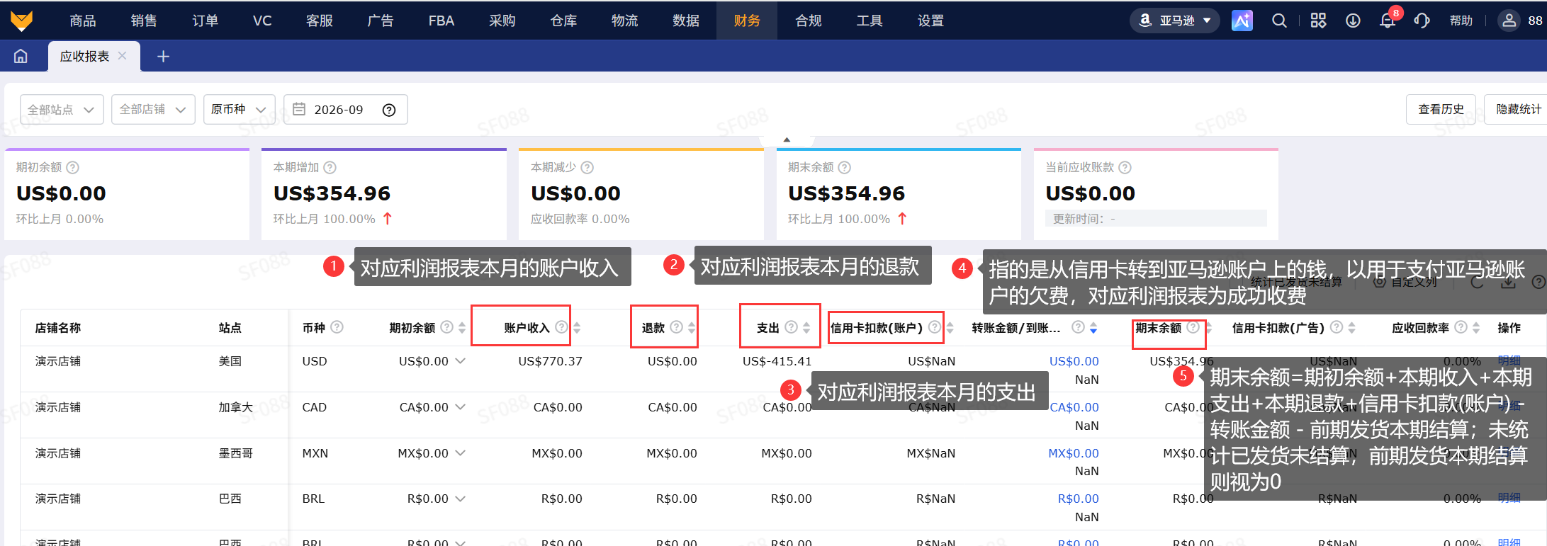The height and width of the screenshot is (546, 1547).
Task: Open the 广告 menu
Action: (x=381, y=21)
